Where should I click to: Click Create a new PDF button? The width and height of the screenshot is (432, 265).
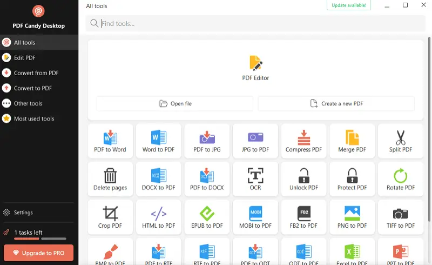(x=336, y=103)
